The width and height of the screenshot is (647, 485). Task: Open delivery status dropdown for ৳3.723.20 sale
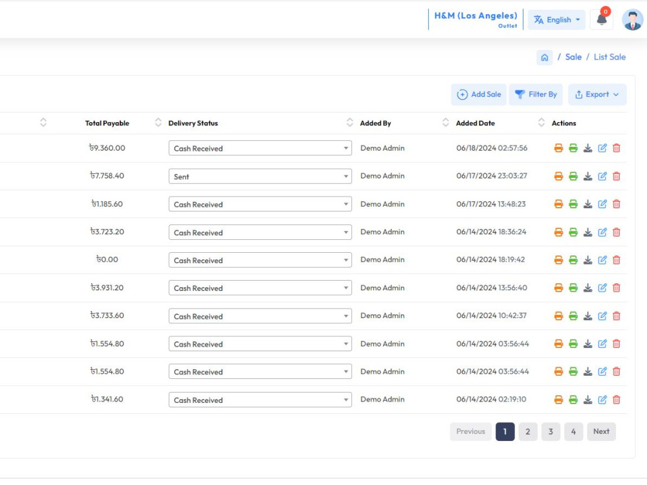(x=260, y=232)
